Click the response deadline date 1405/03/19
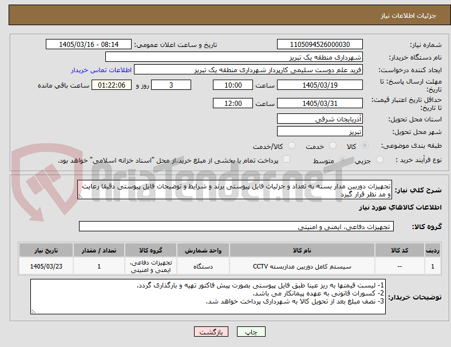This screenshot has width=451, height=347. (320, 85)
